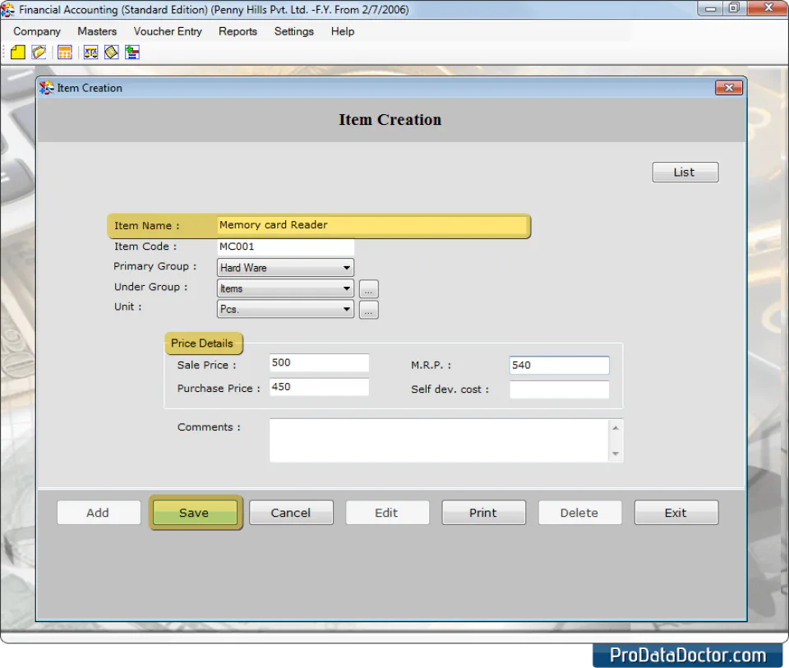Image resolution: width=789 pixels, height=668 pixels.
Task: Click the empty Self dev. cost field
Action: point(559,389)
